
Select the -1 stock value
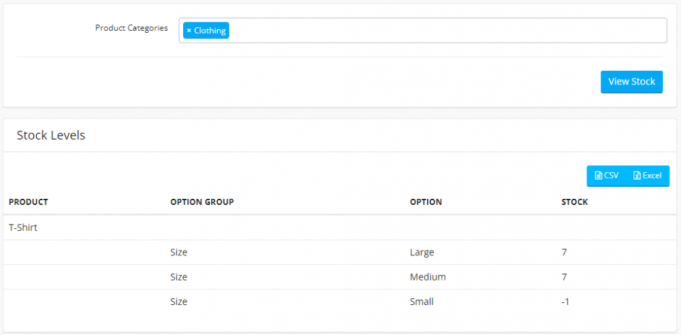[565, 302]
